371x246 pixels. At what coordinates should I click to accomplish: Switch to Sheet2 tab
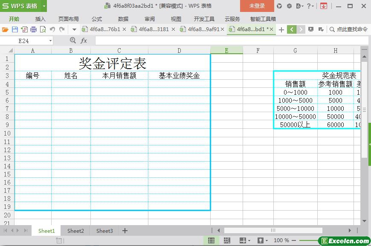click(75, 231)
